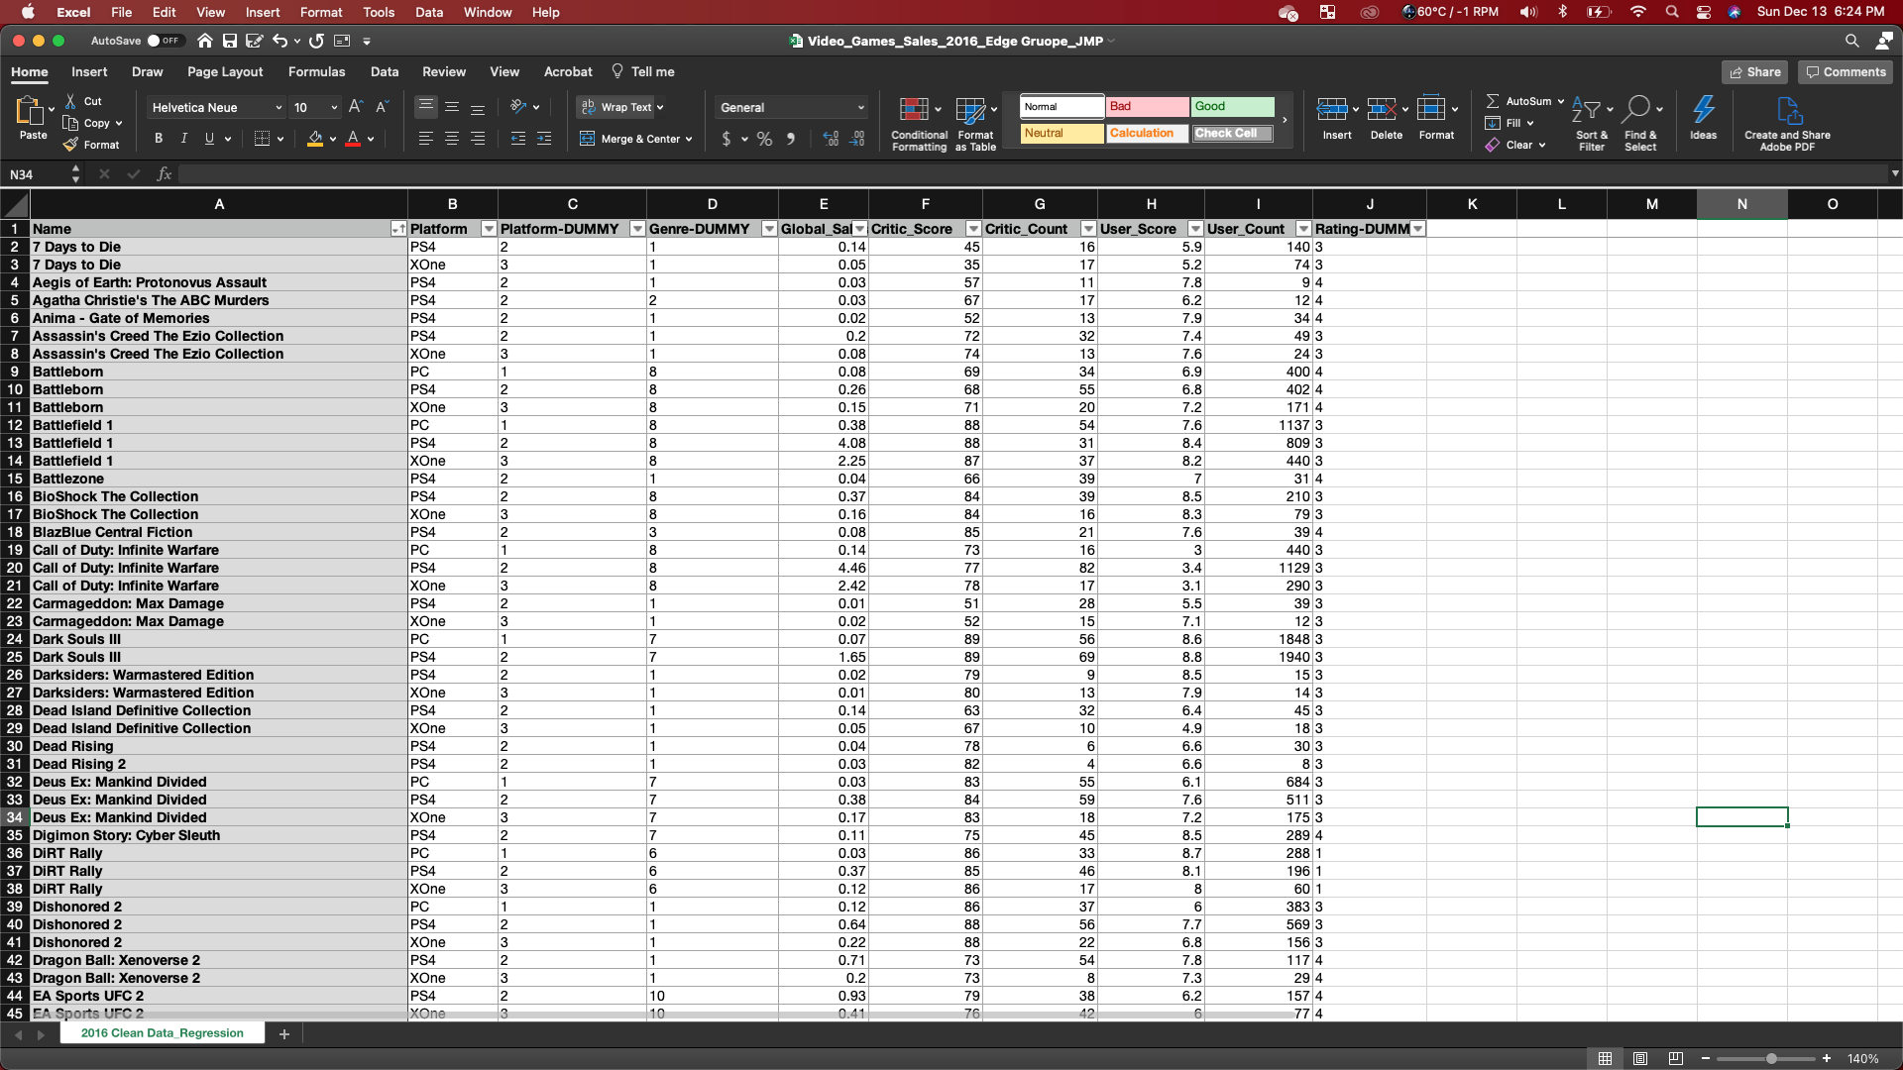Toggle the AutoSave switch
1903x1070 pixels.
tap(165, 41)
